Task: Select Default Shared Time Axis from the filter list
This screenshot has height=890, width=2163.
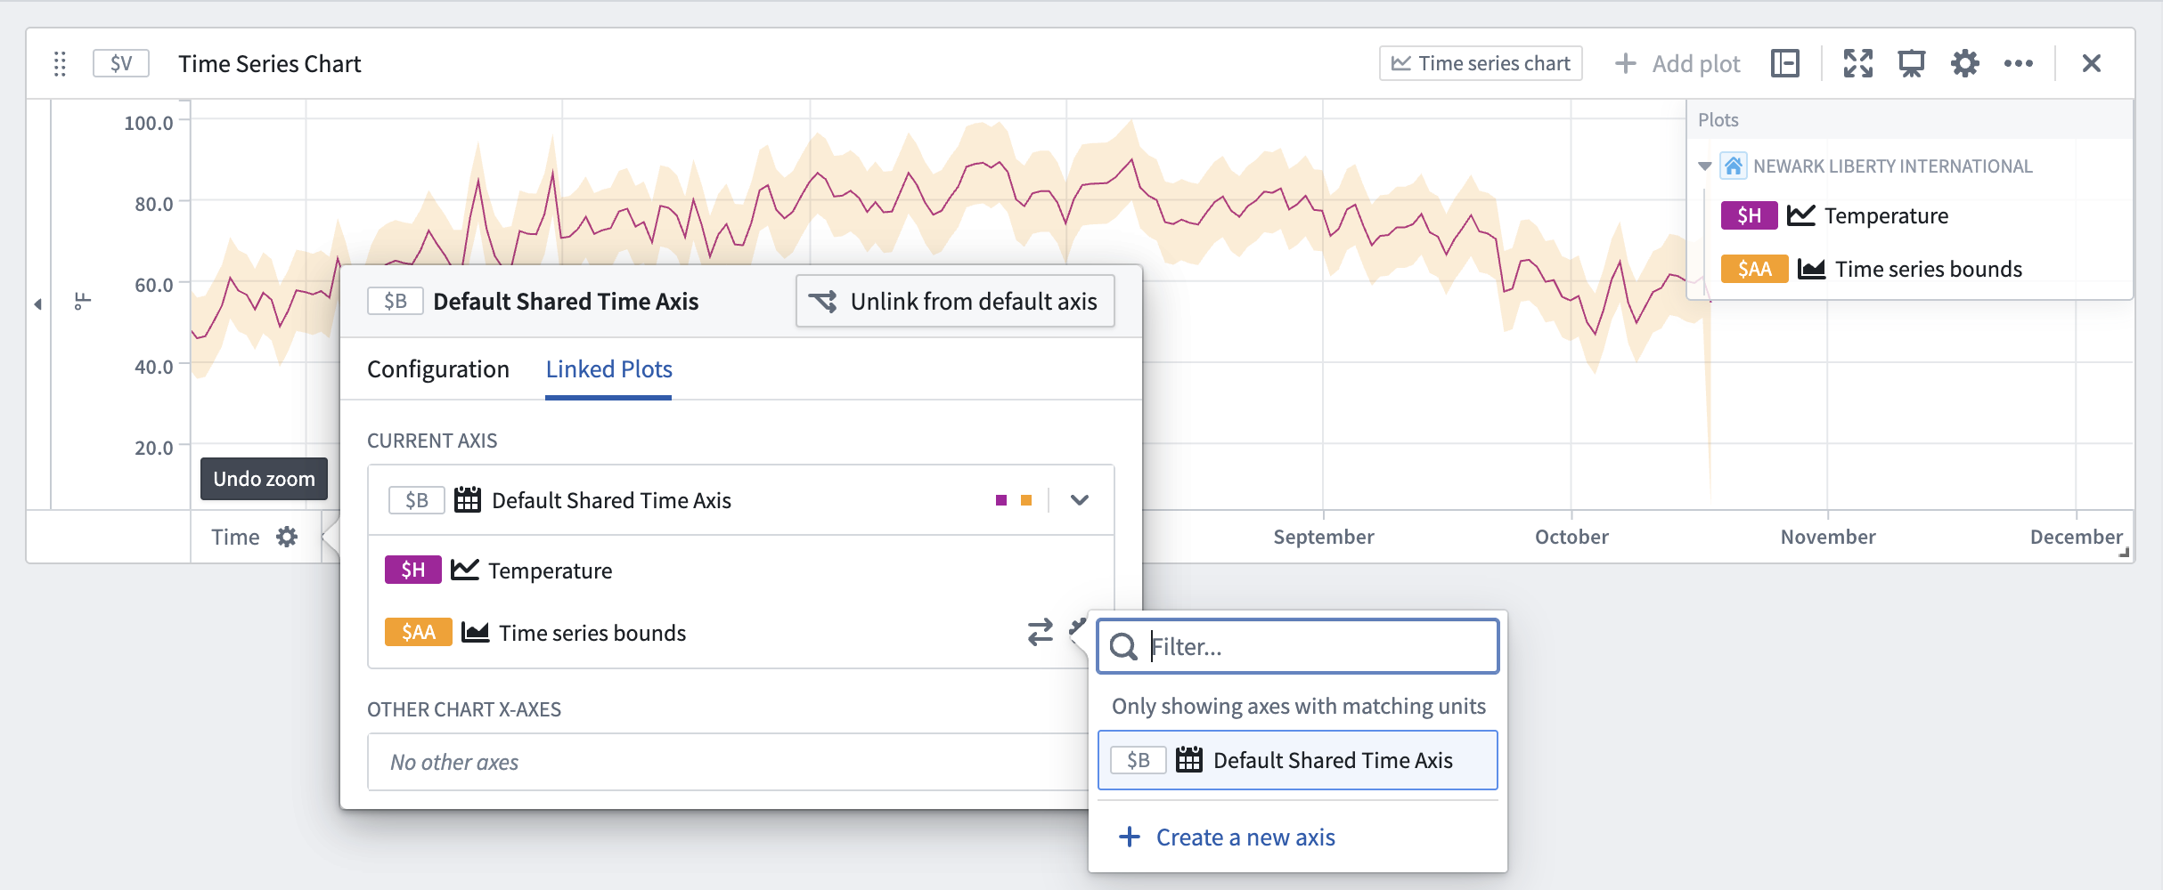Action: point(1297,760)
